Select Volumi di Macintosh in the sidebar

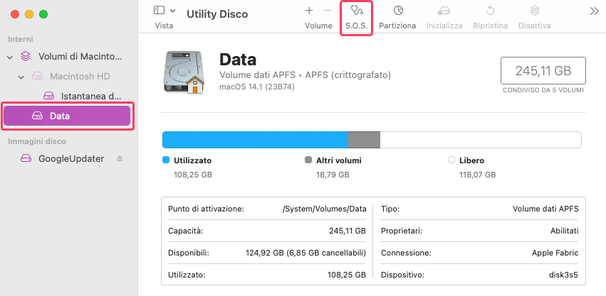click(80, 57)
